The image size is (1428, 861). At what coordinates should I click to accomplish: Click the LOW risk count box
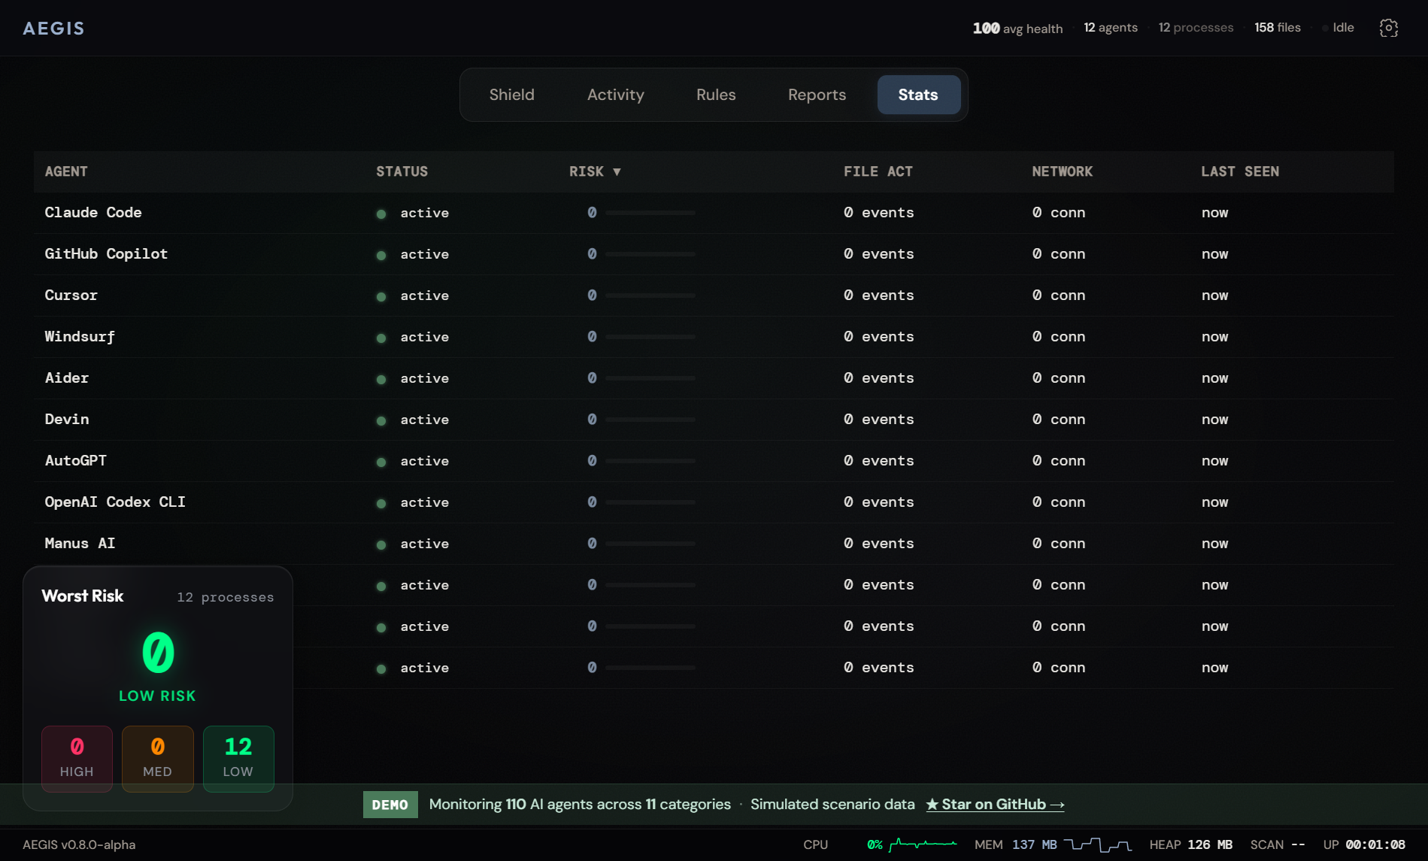(x=238, y=759)
